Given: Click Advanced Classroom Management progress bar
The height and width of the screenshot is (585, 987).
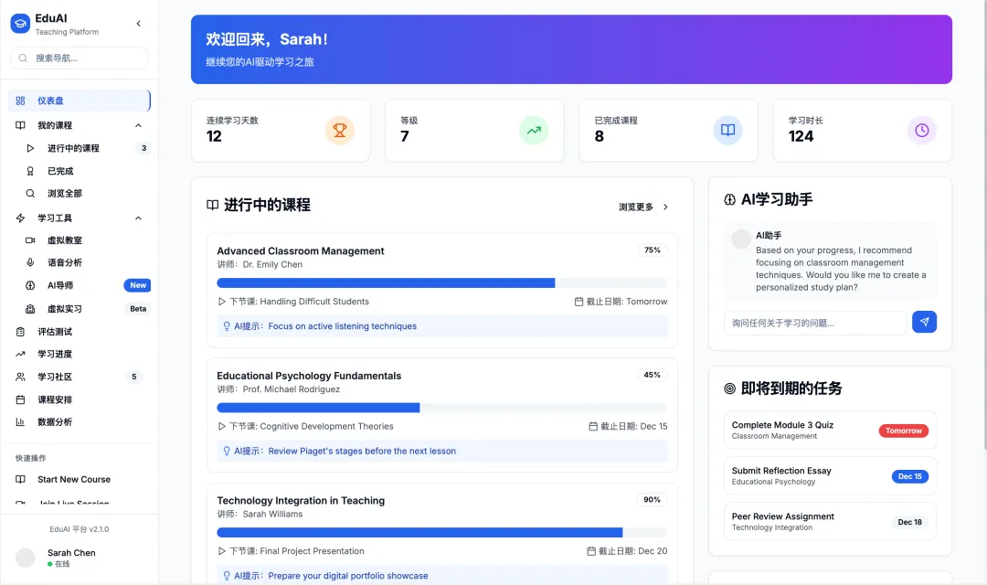Looking at the screenshot, I should [x=441, y=283].
